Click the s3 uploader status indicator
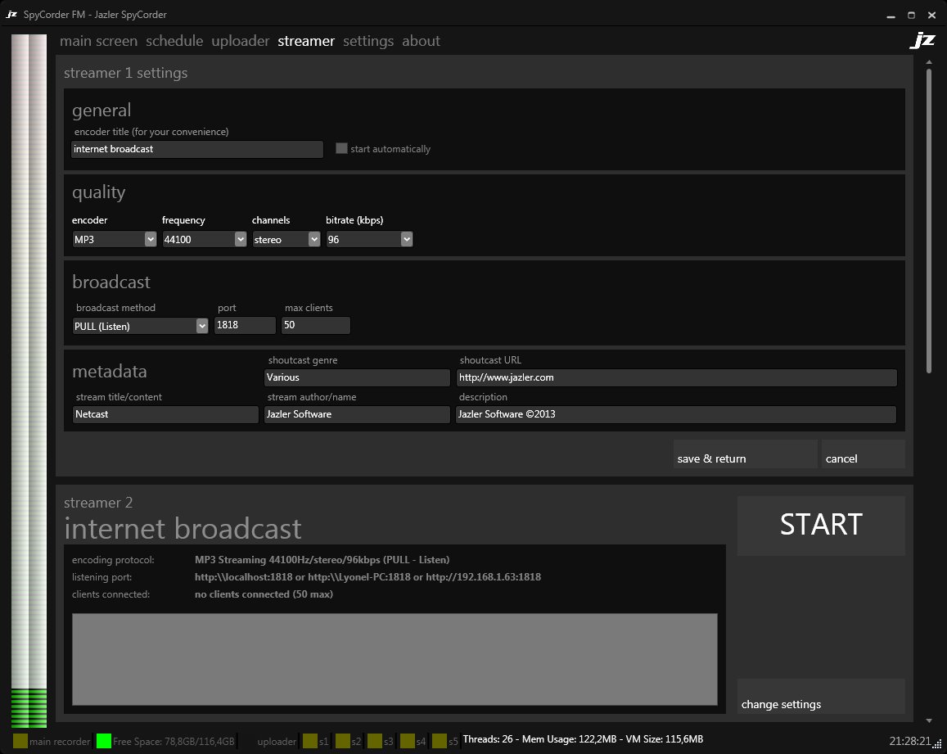Image resolution: width=947 pixels, height=754 pixels. click(x=375, y=741)
